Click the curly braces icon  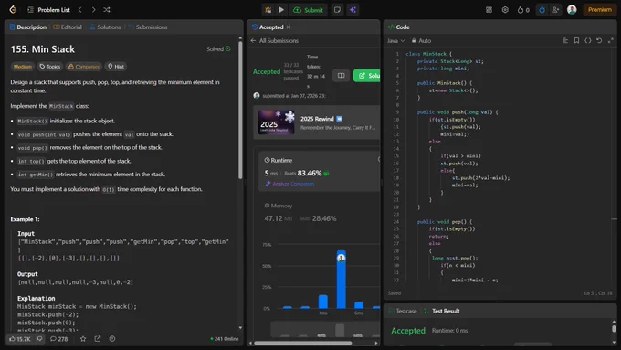[x=588, y=40]
